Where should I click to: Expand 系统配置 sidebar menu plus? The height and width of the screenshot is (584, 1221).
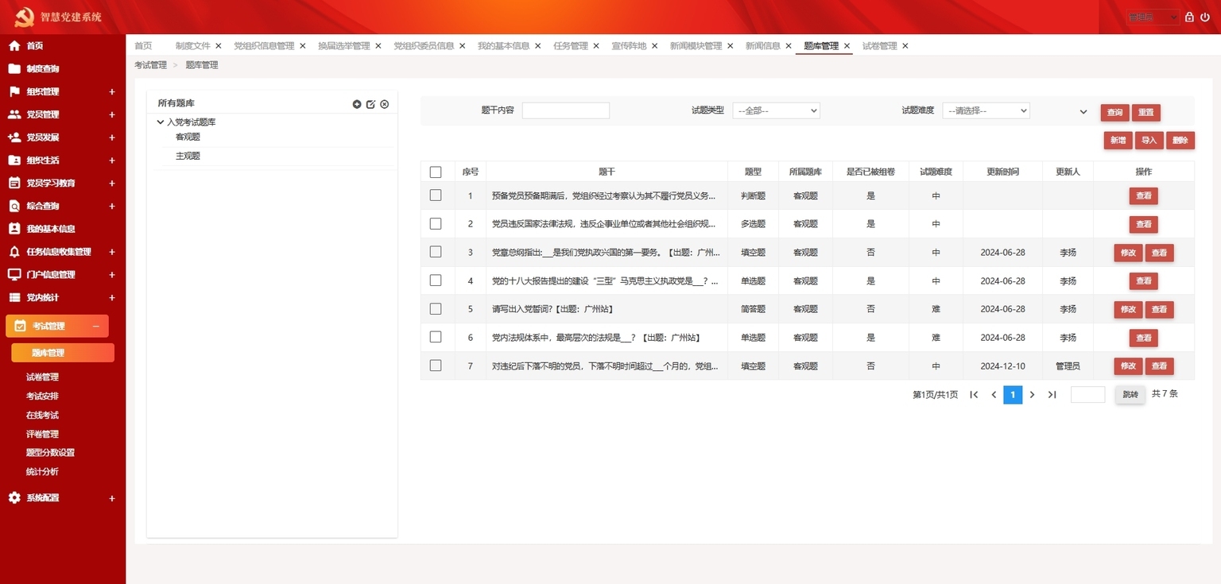[x=112, y=499]
